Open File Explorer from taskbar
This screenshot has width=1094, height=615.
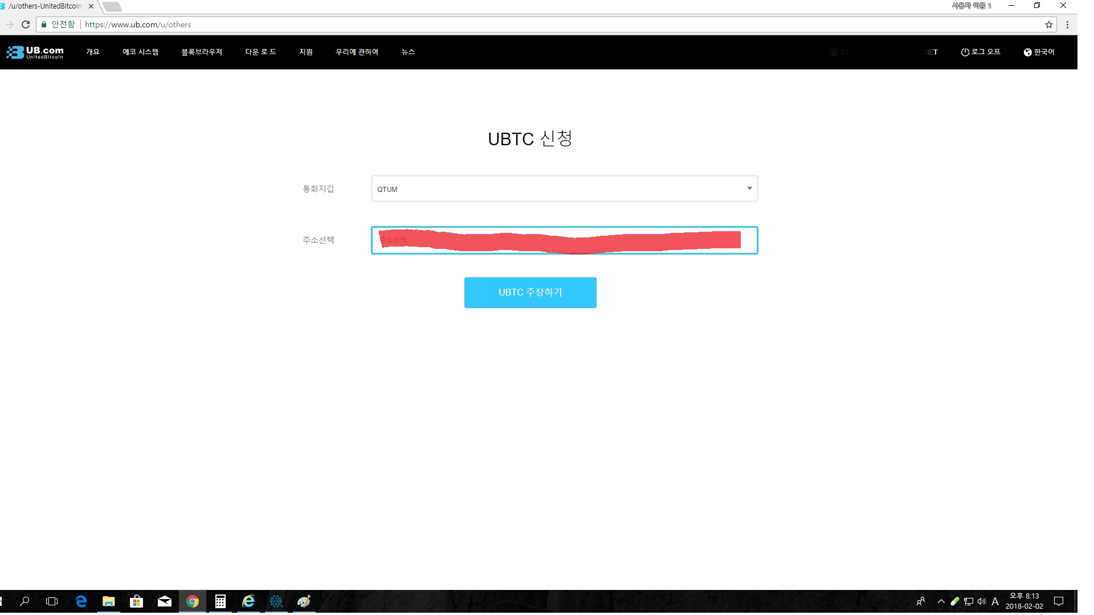[108, 601]
